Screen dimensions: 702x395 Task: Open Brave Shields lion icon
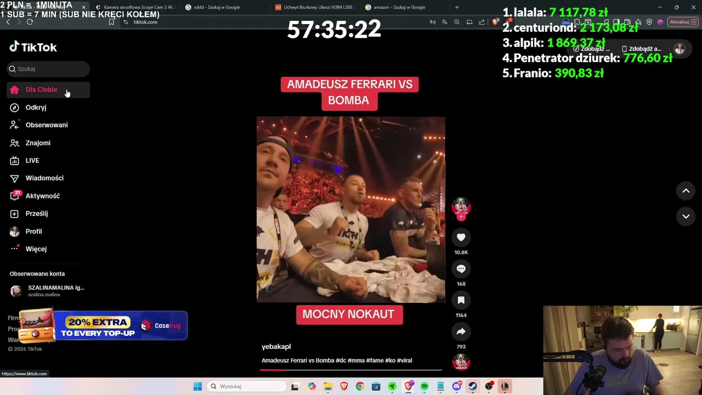click(494, 22)
